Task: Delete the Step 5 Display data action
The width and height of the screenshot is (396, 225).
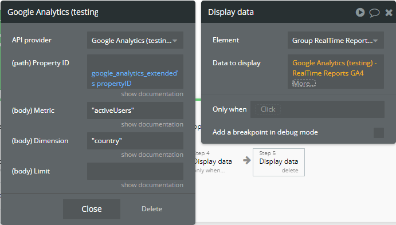Action: coord(290,171)
